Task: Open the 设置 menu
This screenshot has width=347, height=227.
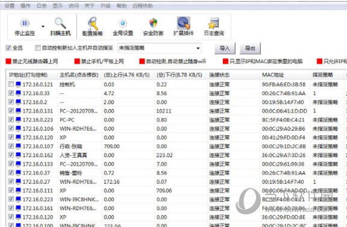Action: pyautogui.click(x=9, y=6)
